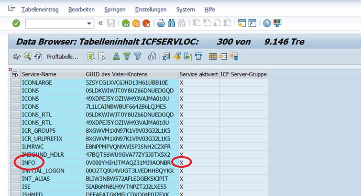Click the next page icon

(x=217, y=23)
